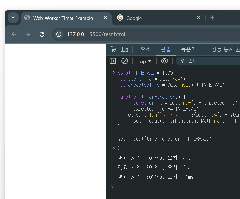Click the function timerFunction() code line
This screenshot has width=240, height=199.
tap(151, 97)
